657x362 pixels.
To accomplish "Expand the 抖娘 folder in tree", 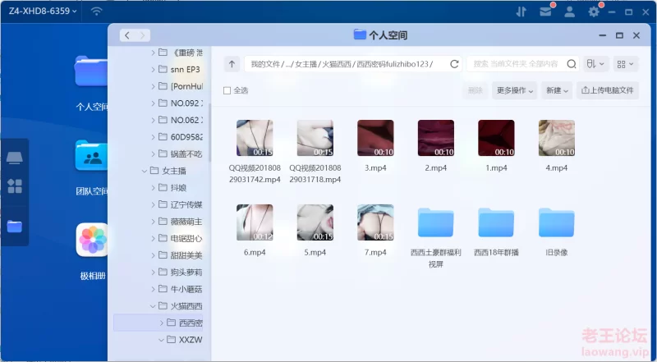I will (153, 187).
